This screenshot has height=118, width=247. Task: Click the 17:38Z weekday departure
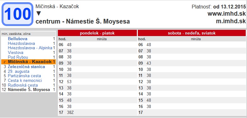pyautogui.click(x=70, y=113)
